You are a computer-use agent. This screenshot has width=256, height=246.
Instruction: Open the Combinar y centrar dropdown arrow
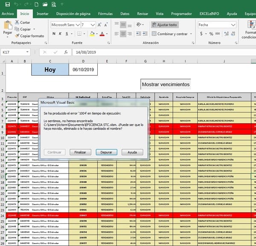click(x=191, y=34)
